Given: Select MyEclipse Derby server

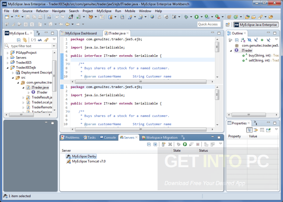Looking at the screenshot, I should (82, 156).
